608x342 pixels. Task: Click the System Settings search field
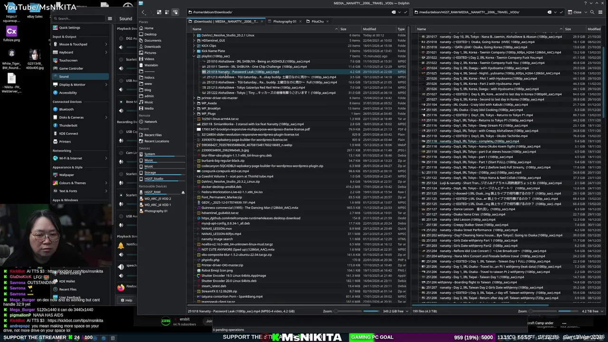[x=78, y=19]
